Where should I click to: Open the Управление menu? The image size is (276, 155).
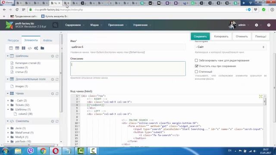click(x=142, y=25)
